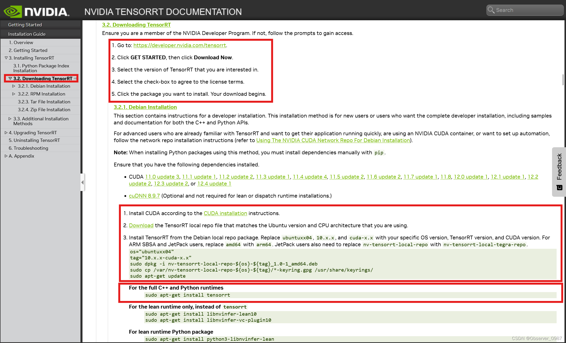This screenshot has width=566, height=343.
Task: Expand the 4. Upgrading TensorRT arrow
Action: point(6,132)
